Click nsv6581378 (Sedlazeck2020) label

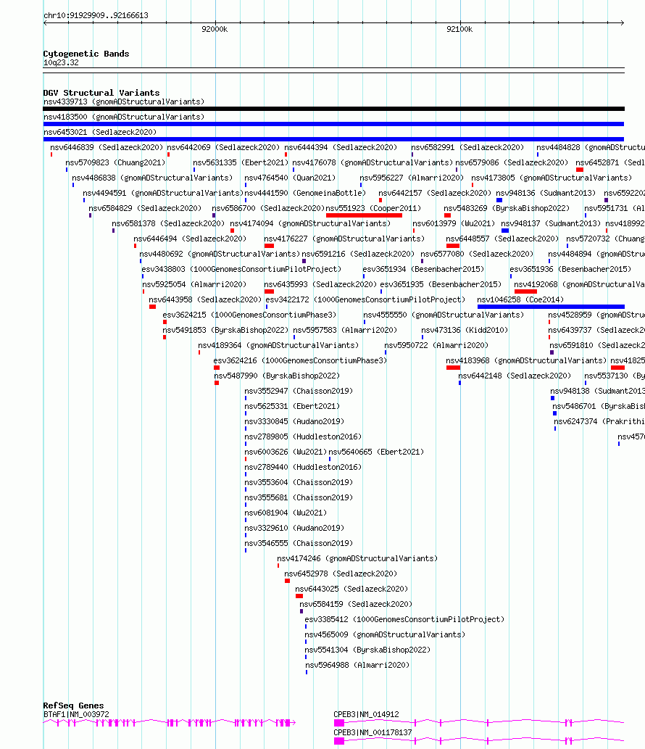pyautogui.click(x=168, y=224)
